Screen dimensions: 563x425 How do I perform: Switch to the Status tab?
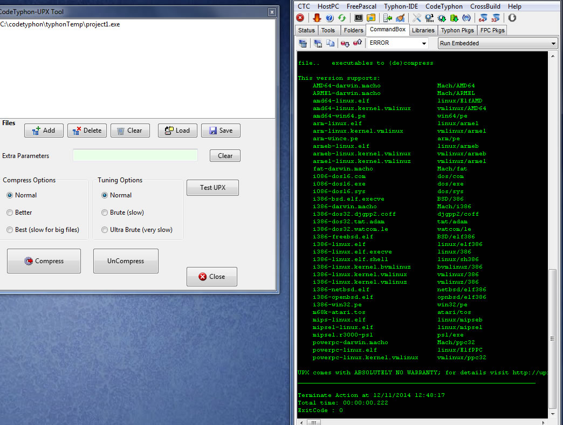tap(306, 30)
